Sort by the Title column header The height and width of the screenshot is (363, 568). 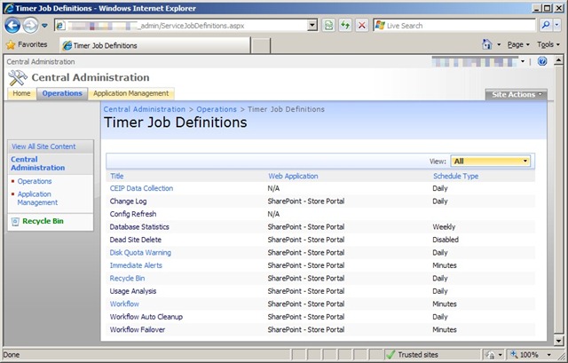[116, 176]
